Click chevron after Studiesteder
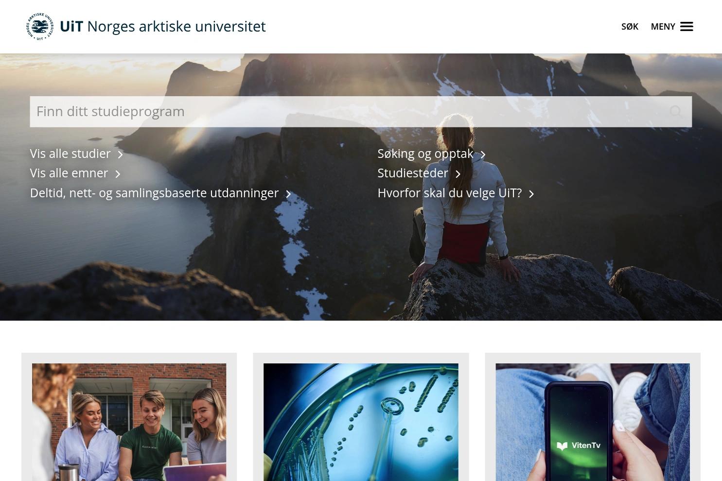 pyautogui.click(x=458, y=174)
